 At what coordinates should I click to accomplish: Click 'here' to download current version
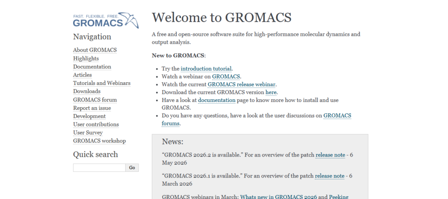pyautogui.click(x=271, y=92)
